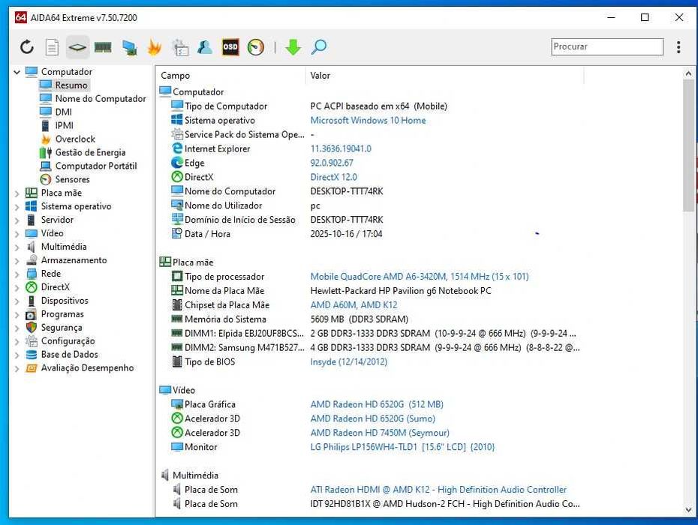Select Programas in the sidebar tree
This screenshot has width=698, height=525.
pos(62,314)
